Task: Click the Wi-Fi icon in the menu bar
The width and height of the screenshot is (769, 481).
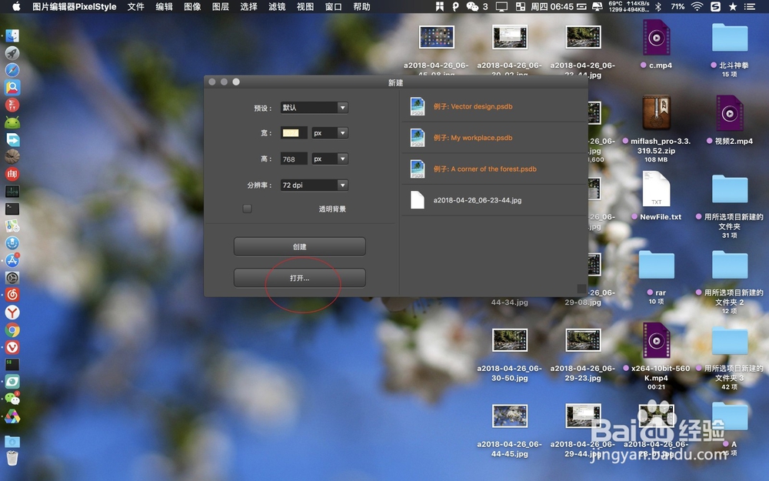Action: pyautogui.click(x=697, y=7)
